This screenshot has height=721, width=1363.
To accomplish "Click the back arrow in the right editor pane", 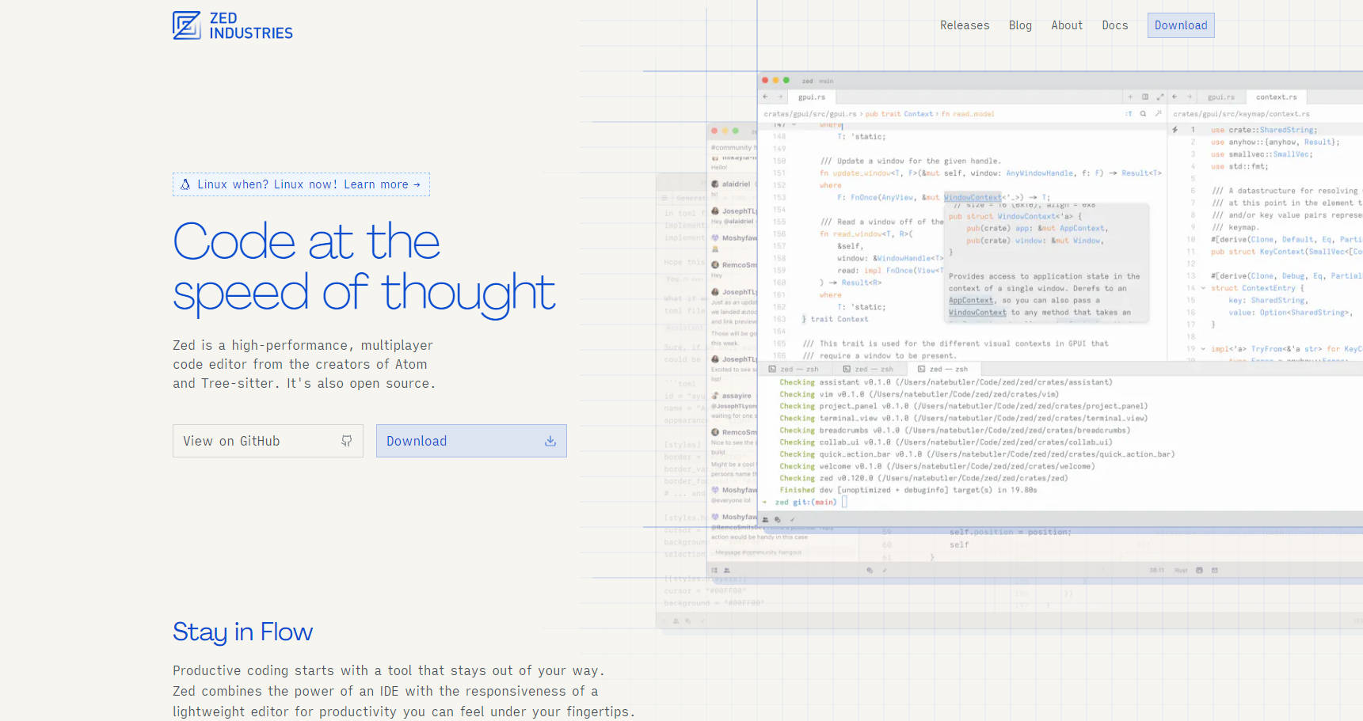I will click(x=1175, y=97).
